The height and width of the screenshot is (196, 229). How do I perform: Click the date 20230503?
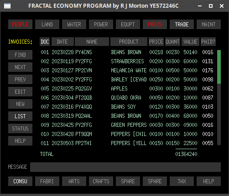(62, 143)
